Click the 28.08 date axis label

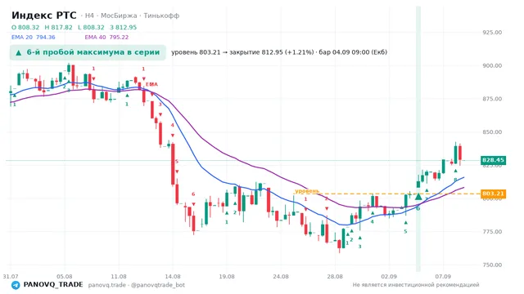coord(335,276)
